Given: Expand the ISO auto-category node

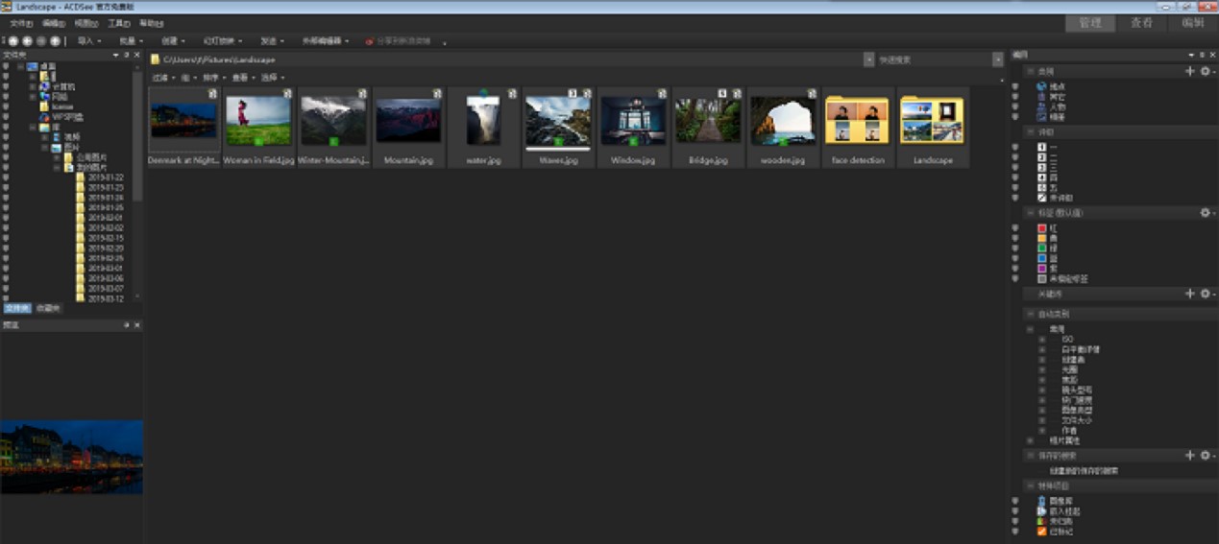Looking at the screenshot, I should [1041, 339].
